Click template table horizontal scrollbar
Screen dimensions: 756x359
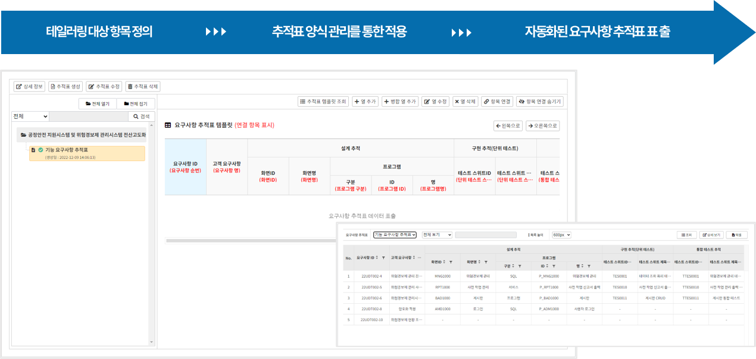tap(250, 241)
